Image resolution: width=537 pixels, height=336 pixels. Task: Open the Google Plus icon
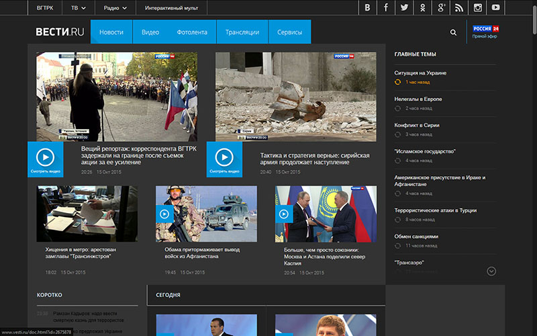click(441, 7)
